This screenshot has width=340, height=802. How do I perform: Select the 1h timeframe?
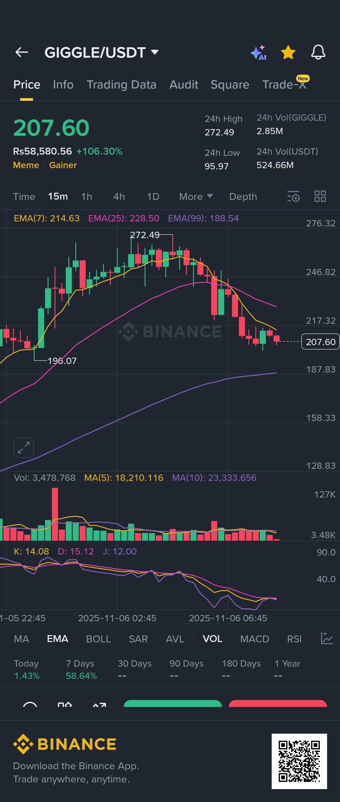pos(87,196)
